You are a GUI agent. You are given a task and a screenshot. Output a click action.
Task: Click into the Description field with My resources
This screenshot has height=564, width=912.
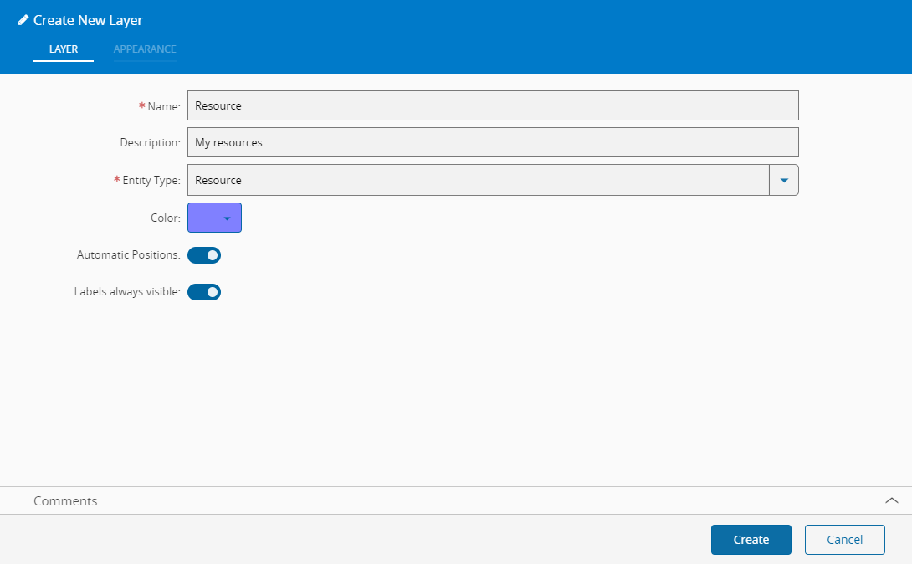point(493,142)
